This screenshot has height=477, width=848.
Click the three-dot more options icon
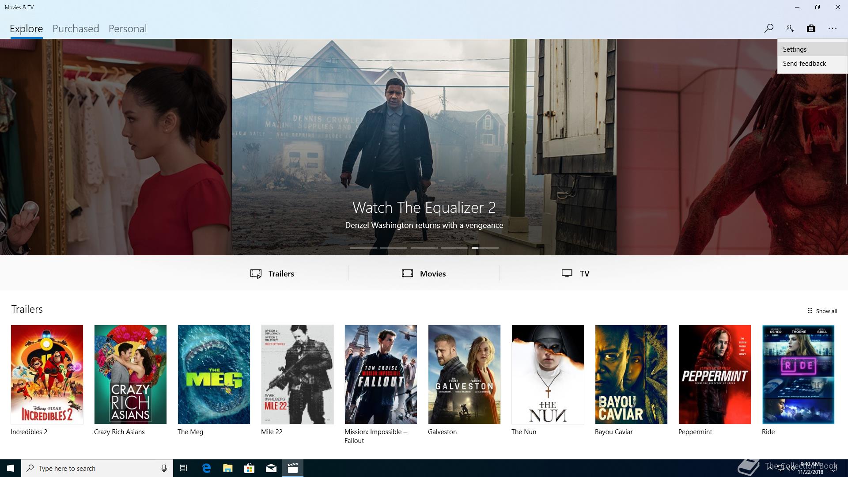(x=833, y=28)
